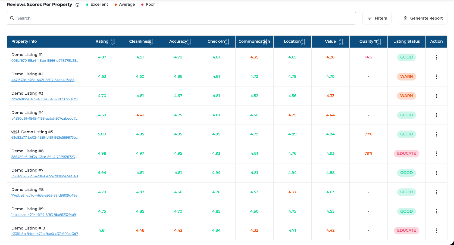Click the 5.0 badge on Demo Listing #5
The image size is (454, 245).
coord(15,132)
